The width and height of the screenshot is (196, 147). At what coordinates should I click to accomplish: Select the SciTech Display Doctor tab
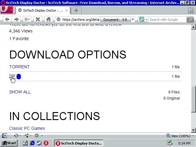tap(43, 10)
